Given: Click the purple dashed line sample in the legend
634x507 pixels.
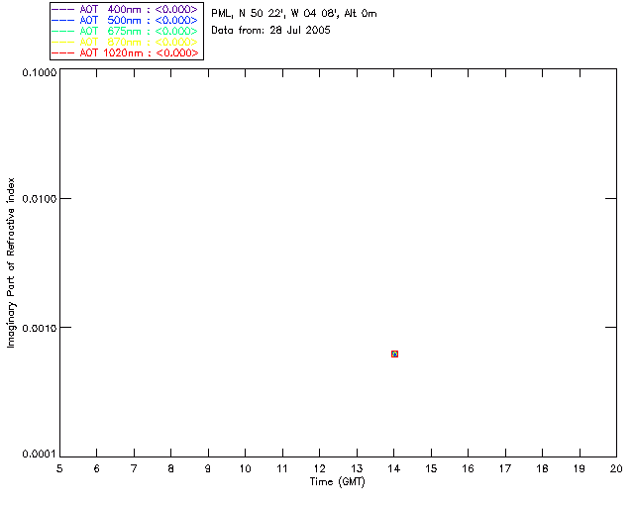Looking at the screenshot, I should point(63,9).
